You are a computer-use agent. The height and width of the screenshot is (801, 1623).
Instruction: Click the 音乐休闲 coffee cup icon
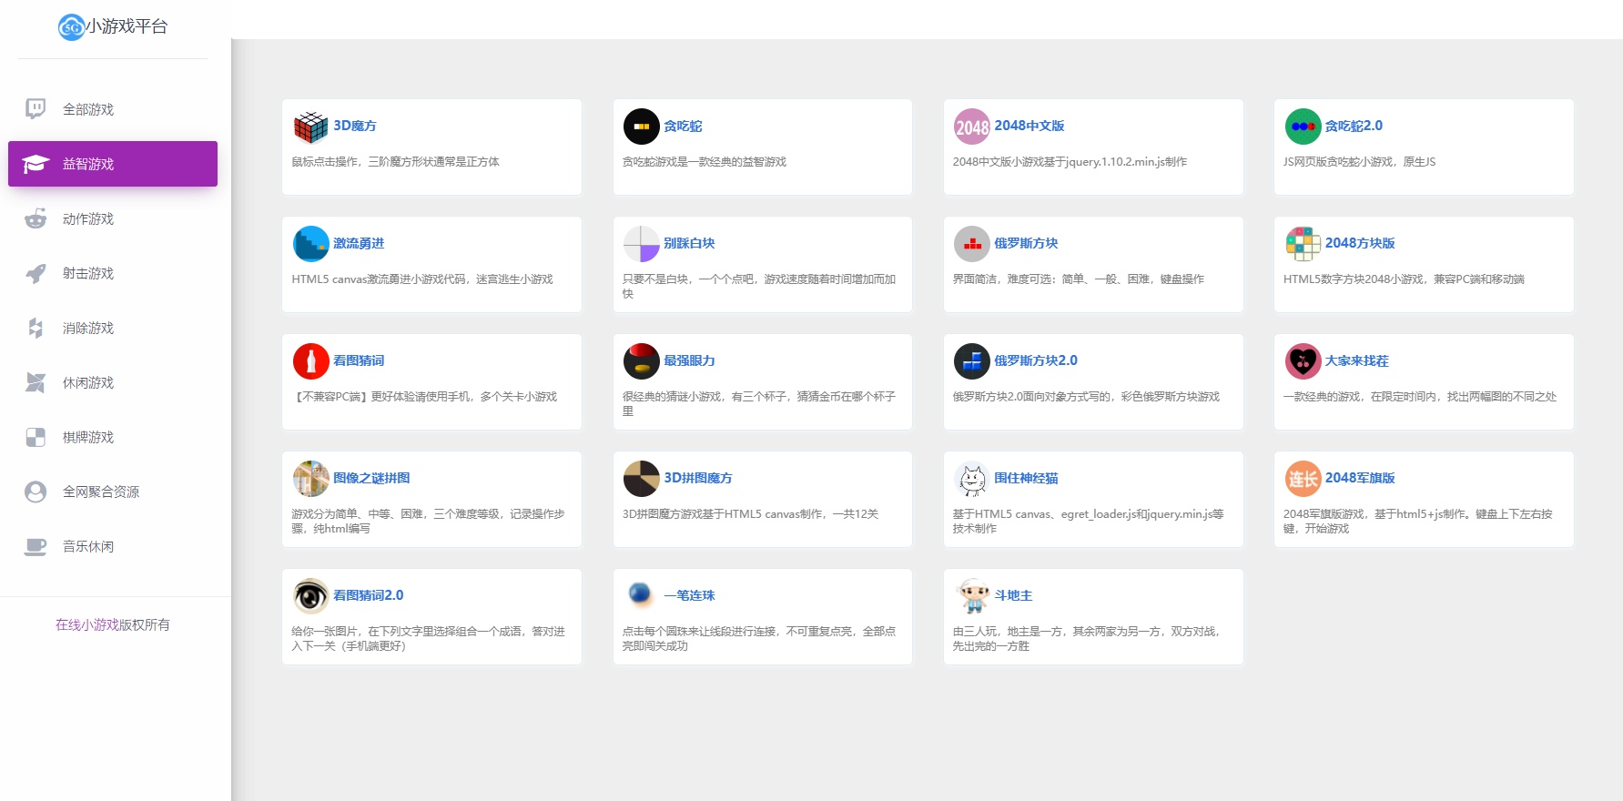pyautogui.click(x=36, y=546)
